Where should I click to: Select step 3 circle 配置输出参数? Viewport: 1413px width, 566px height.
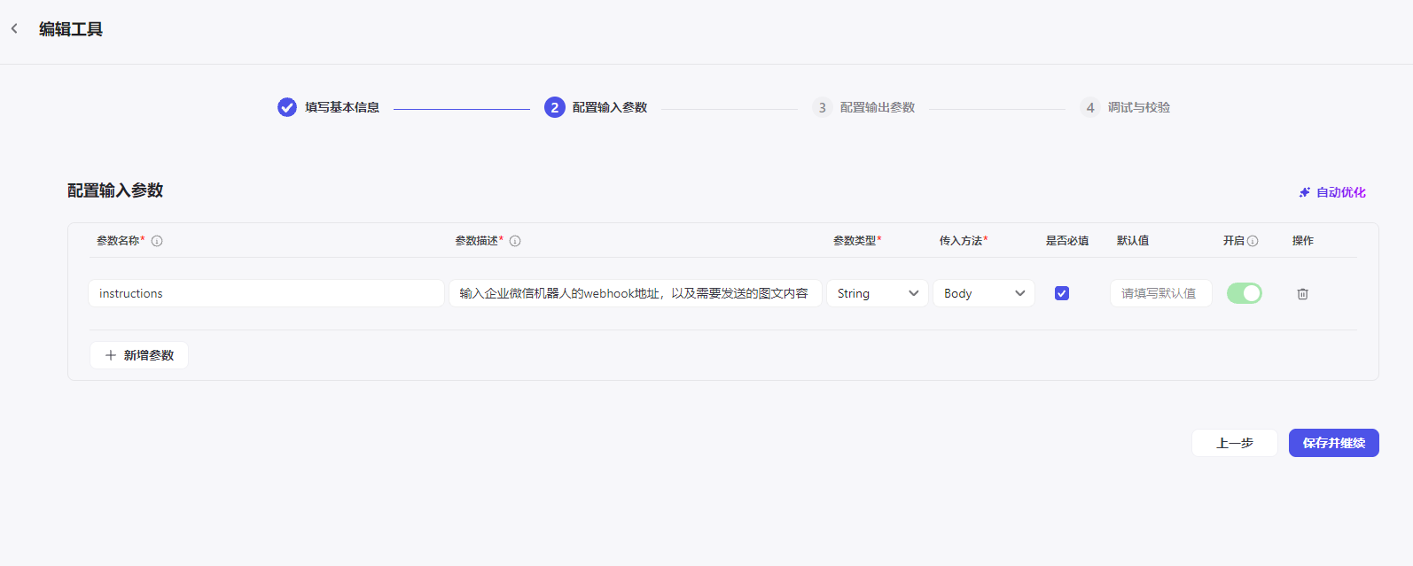coord(823,107)
